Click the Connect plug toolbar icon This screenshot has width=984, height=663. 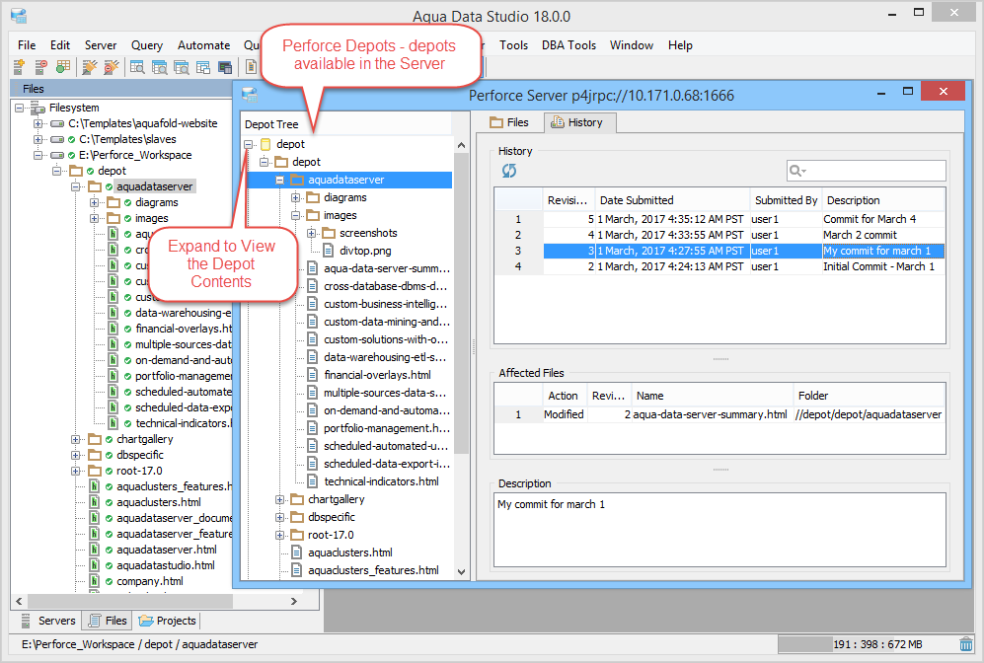(x=90, y=66)
